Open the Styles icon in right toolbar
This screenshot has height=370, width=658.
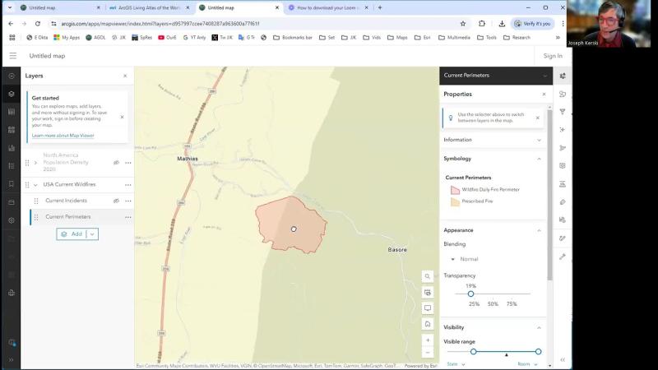[x=563, y=94]
